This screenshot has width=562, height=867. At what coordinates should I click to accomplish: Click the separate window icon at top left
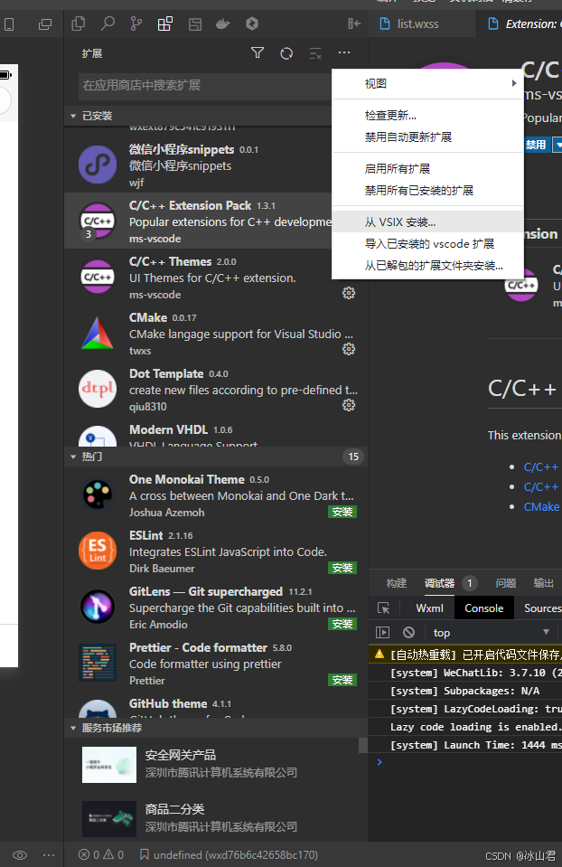click(x=45, y=24)
